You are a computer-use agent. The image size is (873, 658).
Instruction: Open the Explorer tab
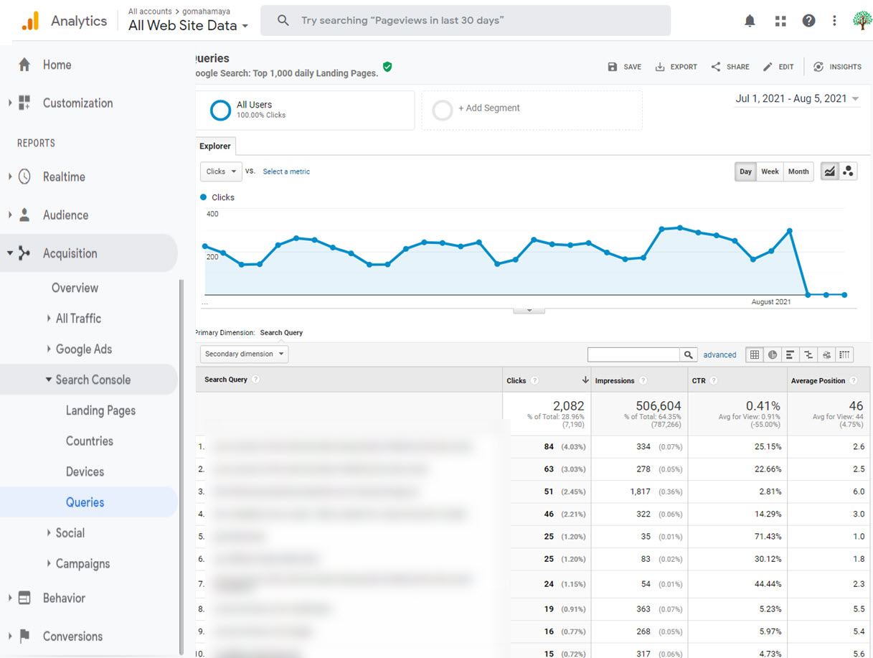215,146
